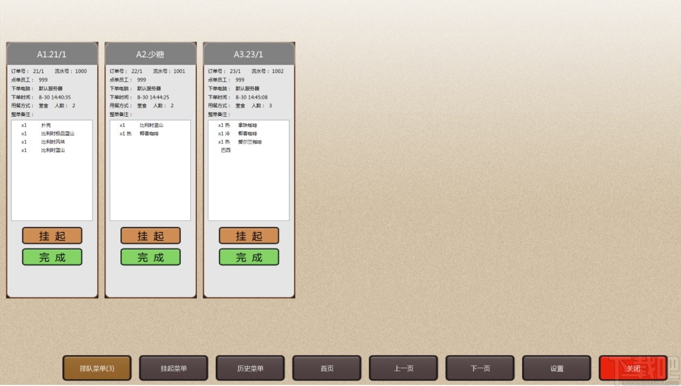Screen dimensions: 681x386
Task: Click the red 关闭 button
Action: click(633, 368)
